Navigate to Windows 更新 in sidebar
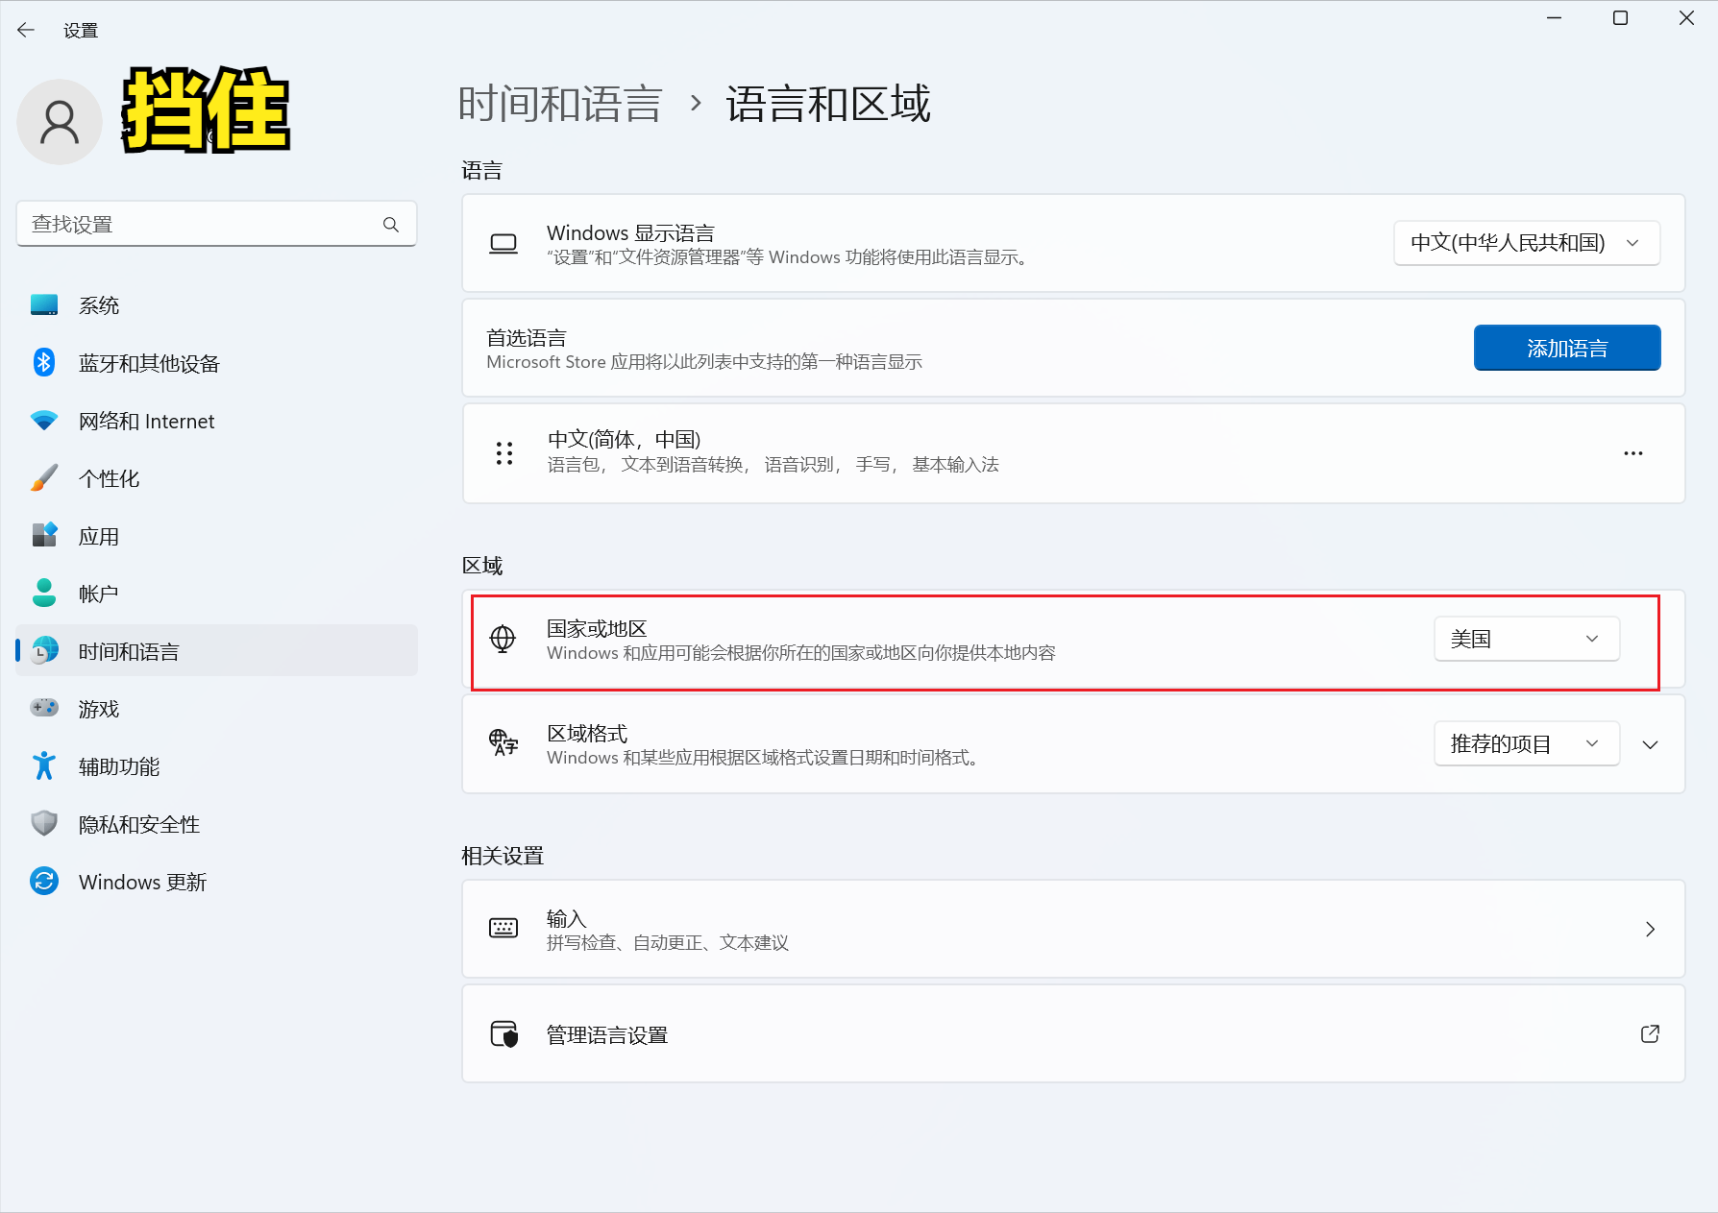Image resolution: width=1718 pixels, height=1213 pixels. click(x=44, y=881)
